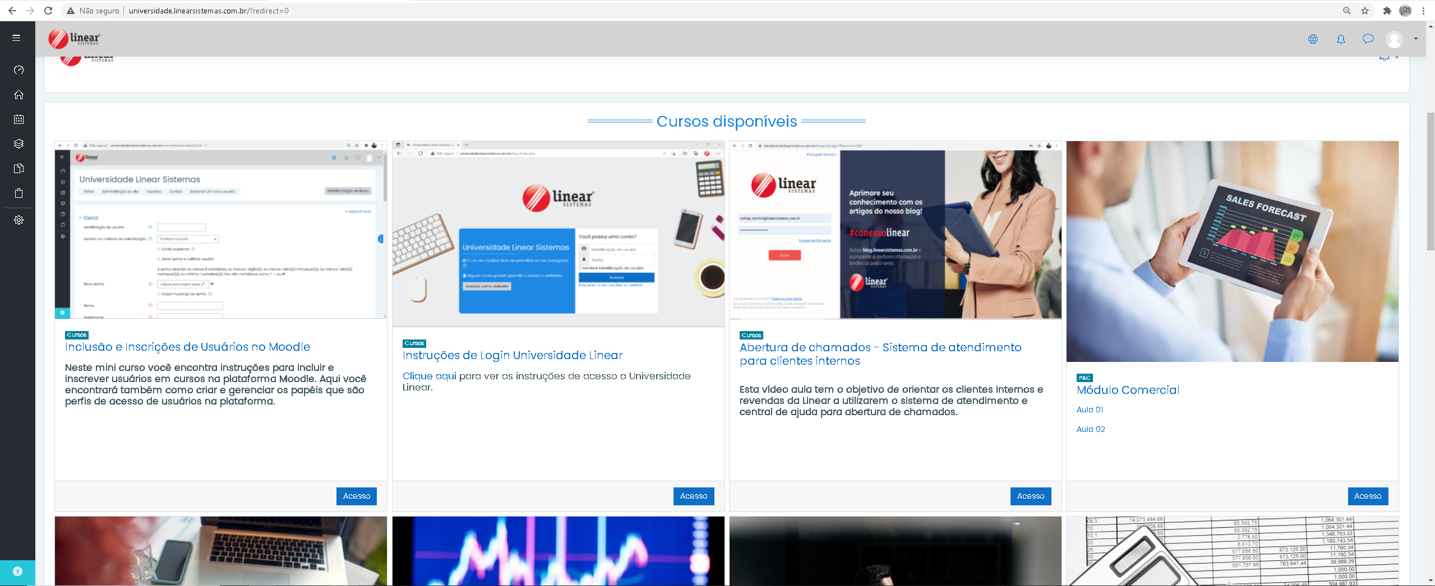Click the page vertical scrollbar
The width and height of the screenshot is (1435, 586).
[1431, 182]
